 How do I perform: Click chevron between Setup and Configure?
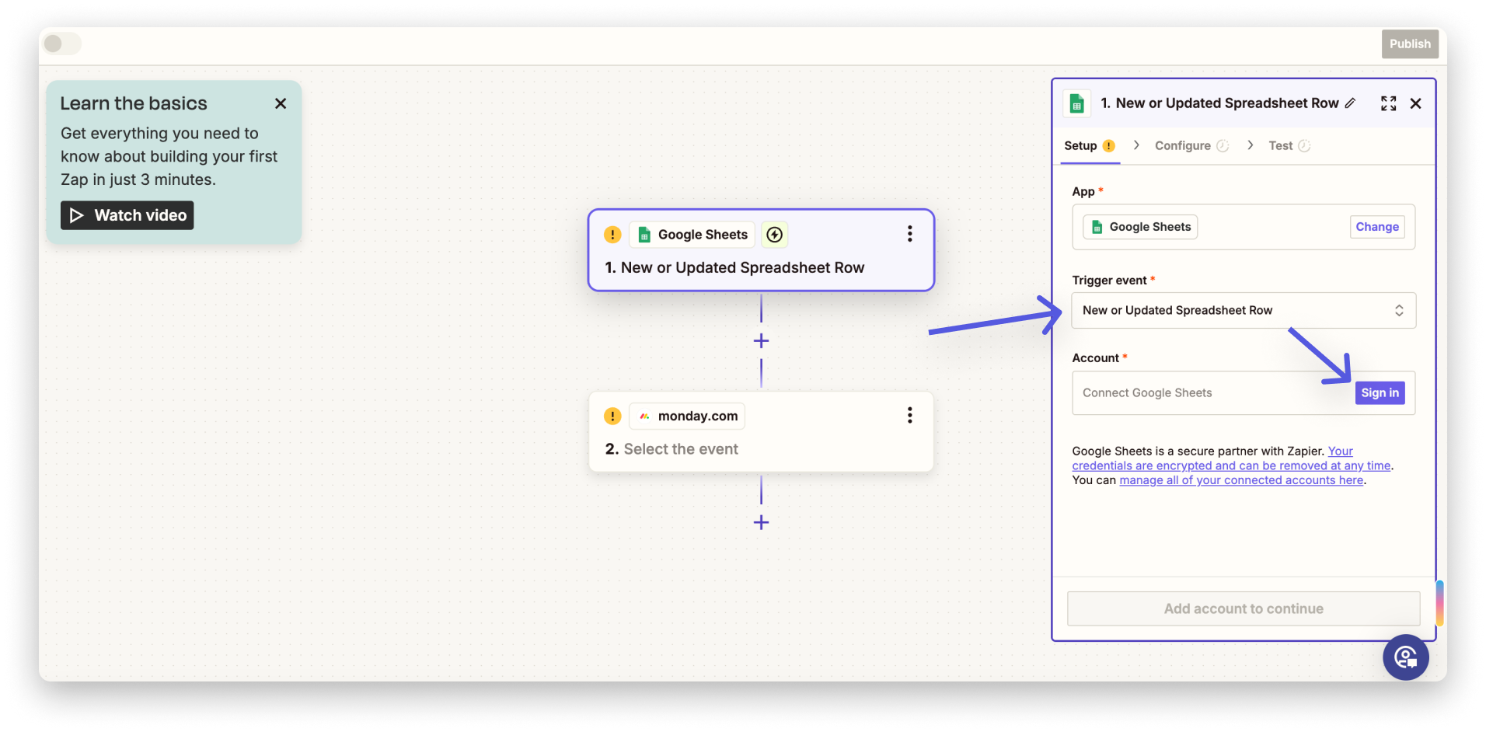click(1136, 145)
